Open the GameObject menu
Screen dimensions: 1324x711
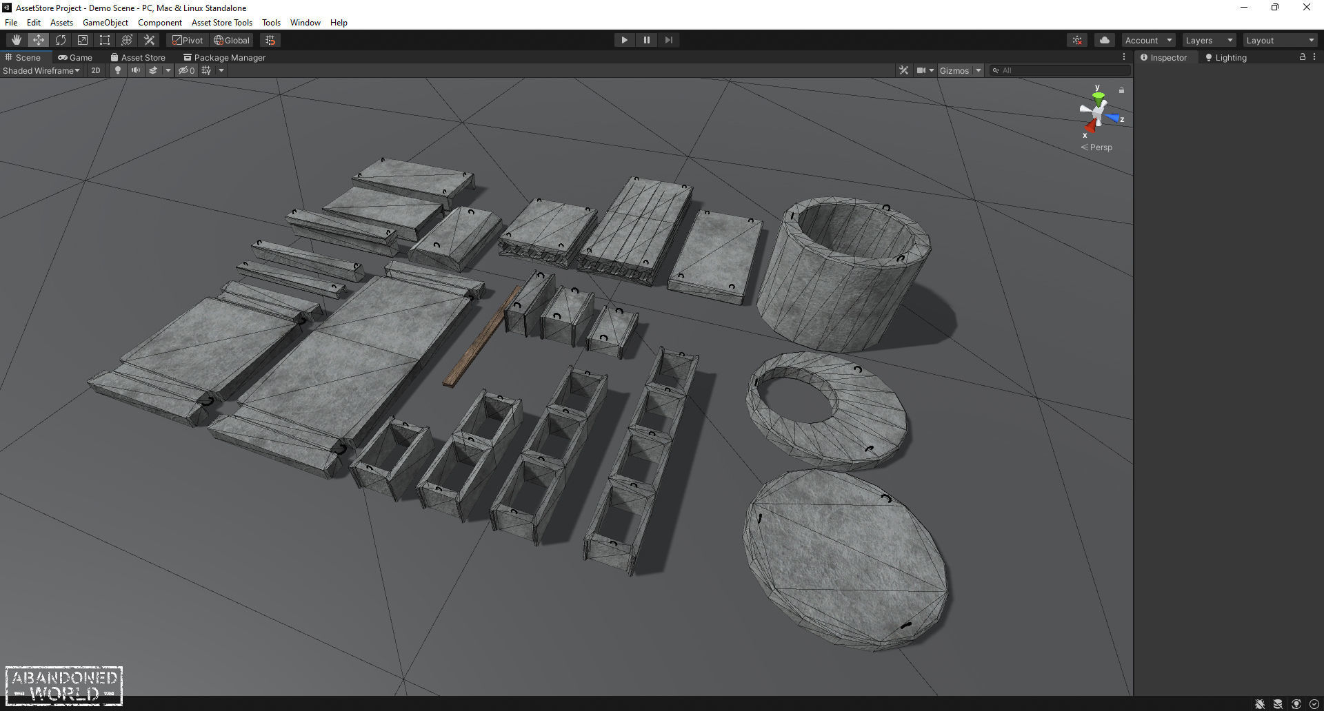pyautogui.click(x=106, y=23)
